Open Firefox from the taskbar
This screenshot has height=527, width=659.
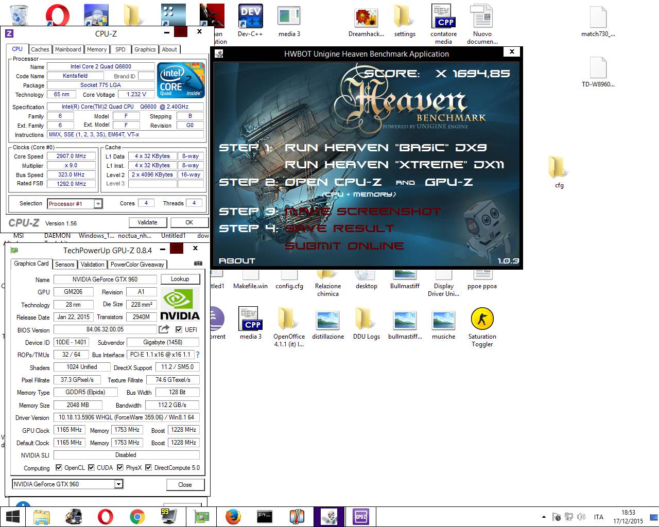pos(233,517)
